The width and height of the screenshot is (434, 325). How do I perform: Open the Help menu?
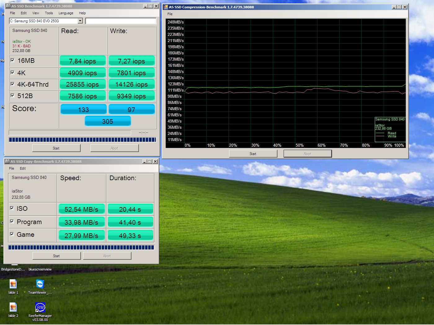coord(82,13)
